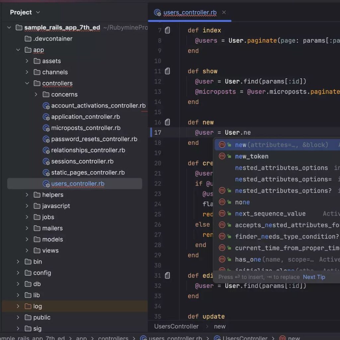This screenshot has width=340, height=340.
Task: Expand the concerns folder
Action: click(x=36, y=95)
